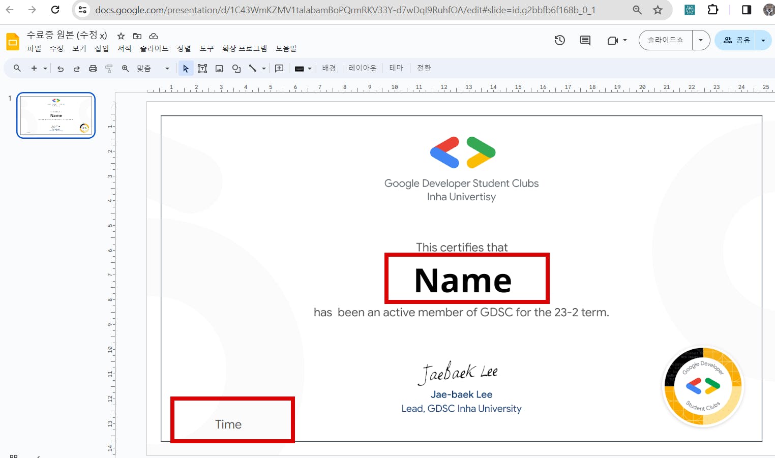Add a new slide with plus icon

click(34, 68)
